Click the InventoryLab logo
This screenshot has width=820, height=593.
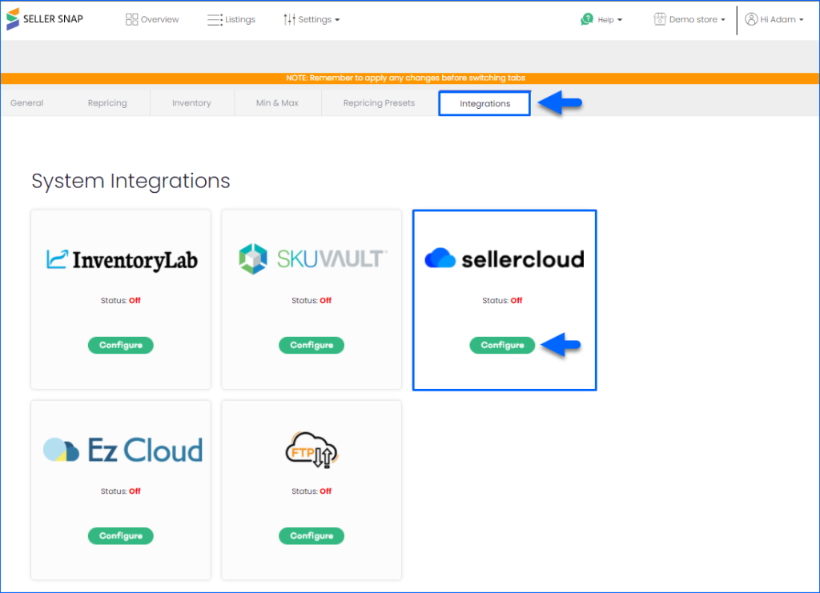coord(121,258)
